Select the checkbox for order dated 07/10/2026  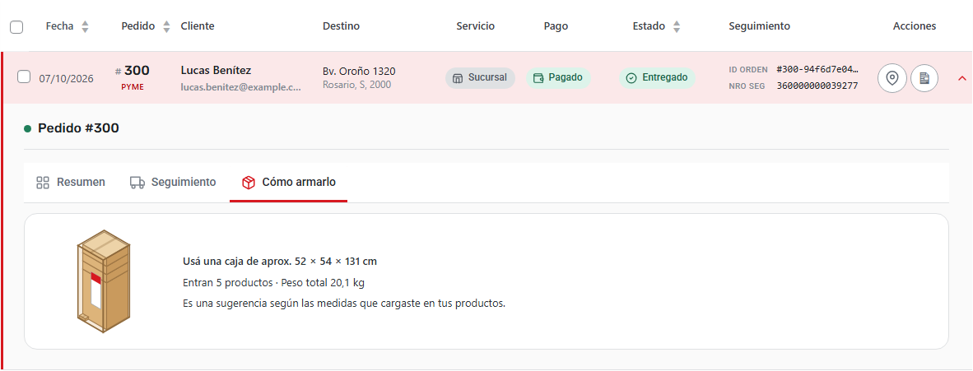pos(24,77)
